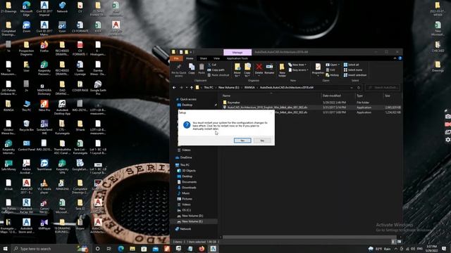Select OneDrive in navigation pane

point(186,157)
